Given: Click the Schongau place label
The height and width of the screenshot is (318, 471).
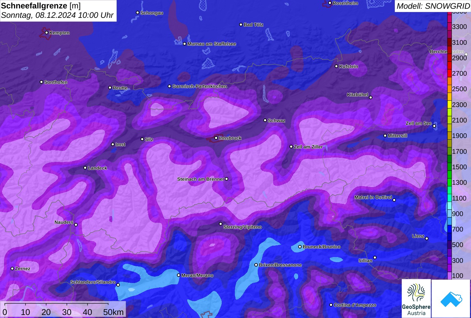Looking at the screenshot, I should (x=151, y=13).
